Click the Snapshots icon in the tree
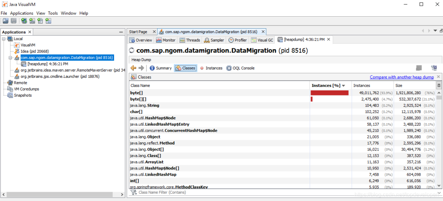The width and height of the screenshot is (443, 201). [10, 95]
